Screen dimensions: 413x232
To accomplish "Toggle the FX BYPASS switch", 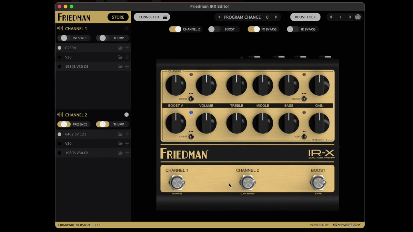I will click(x=254, y=29).
